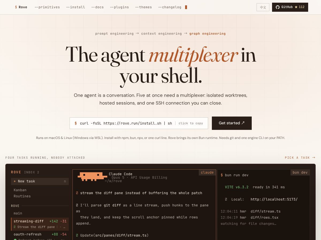
Task: Click the GitHub star icon
Action: pos(296,7)
